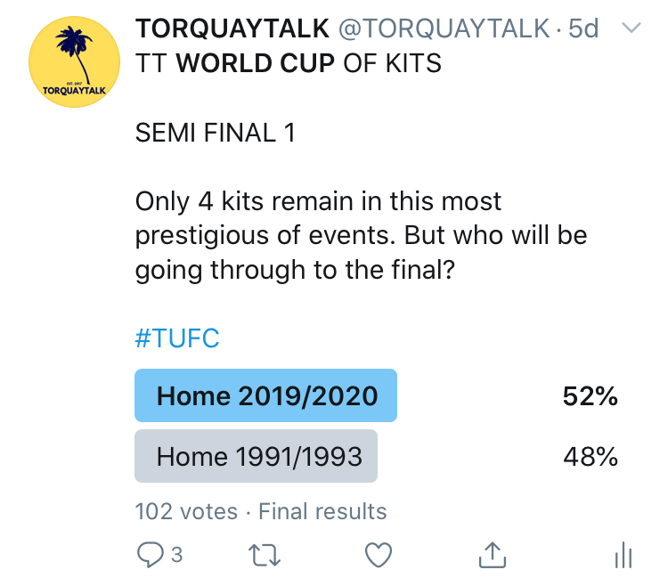
Task: Click the 48% poll result
Action: pos(590,457)
